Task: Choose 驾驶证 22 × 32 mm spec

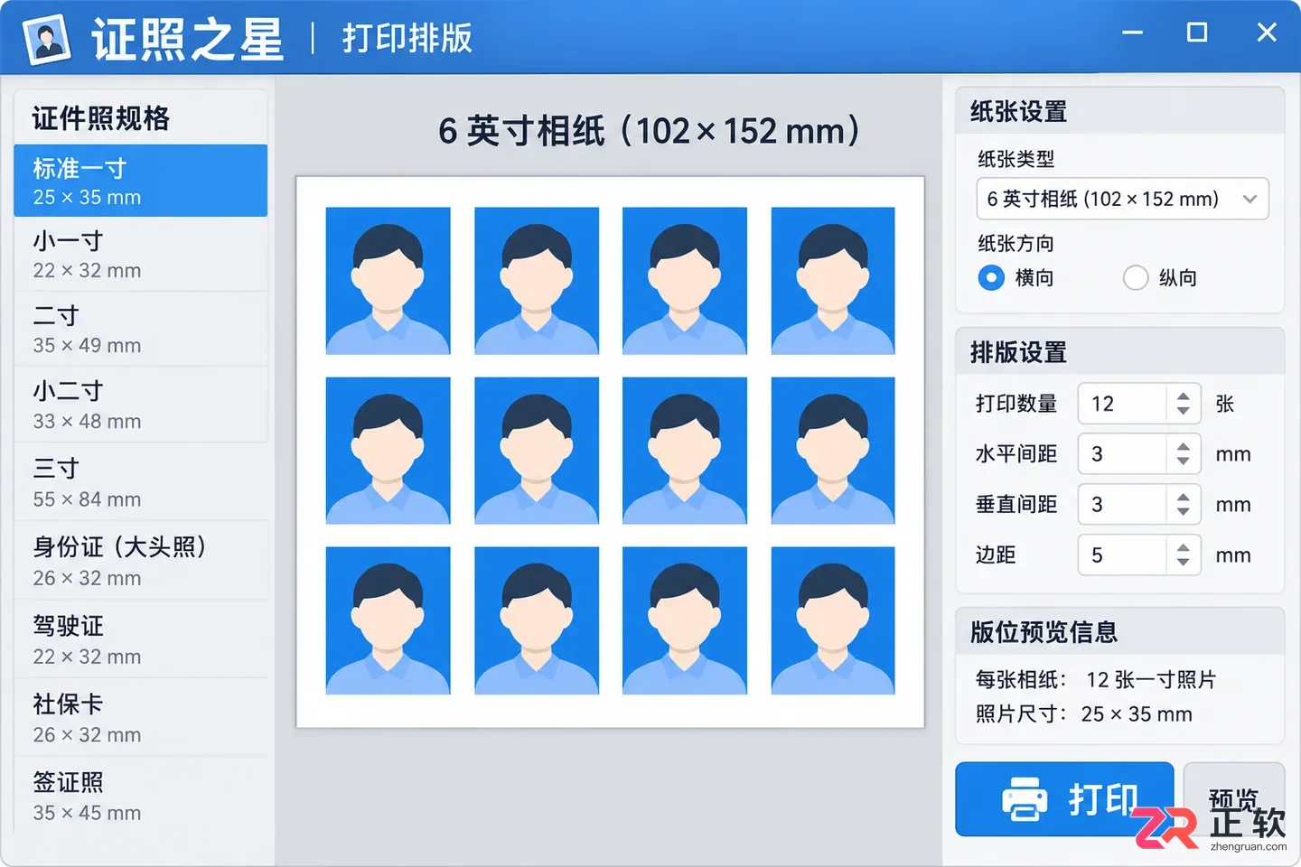Action: [141, 639]
